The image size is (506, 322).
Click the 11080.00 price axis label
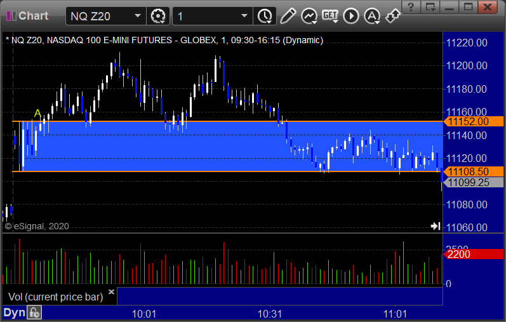point(467,205)
